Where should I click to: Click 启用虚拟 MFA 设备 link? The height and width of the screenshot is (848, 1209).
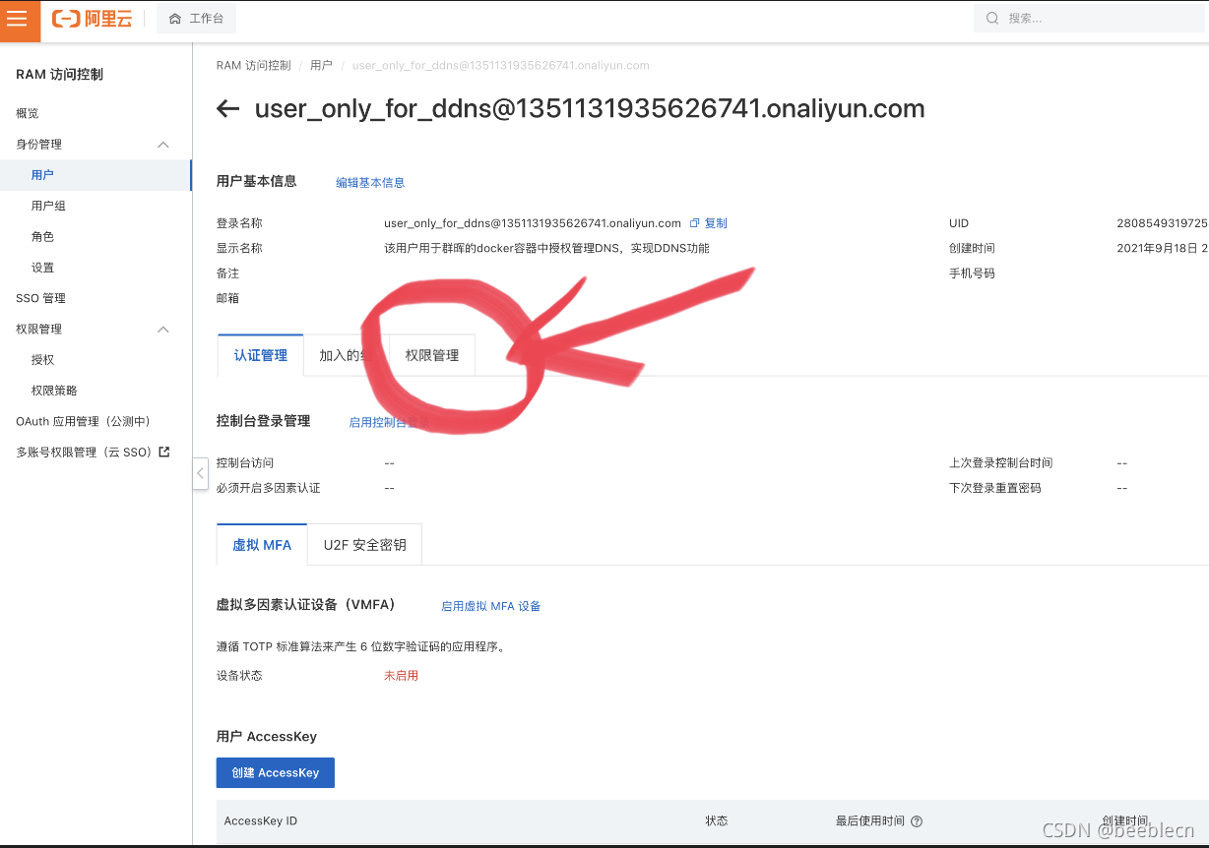point(491,606)
